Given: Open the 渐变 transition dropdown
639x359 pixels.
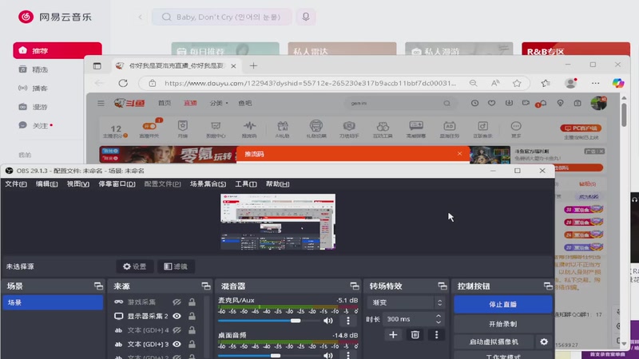Looking at the screenshot, I should [x=406, y=302].
